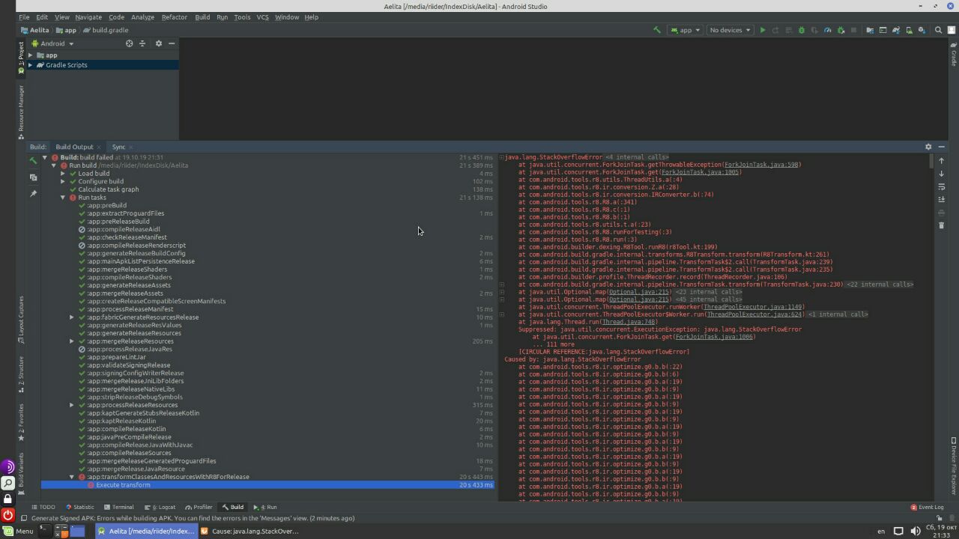Click the Attach Debugger to Android Process icon
The image size is (959, 539).
click(x=841, y=30)
